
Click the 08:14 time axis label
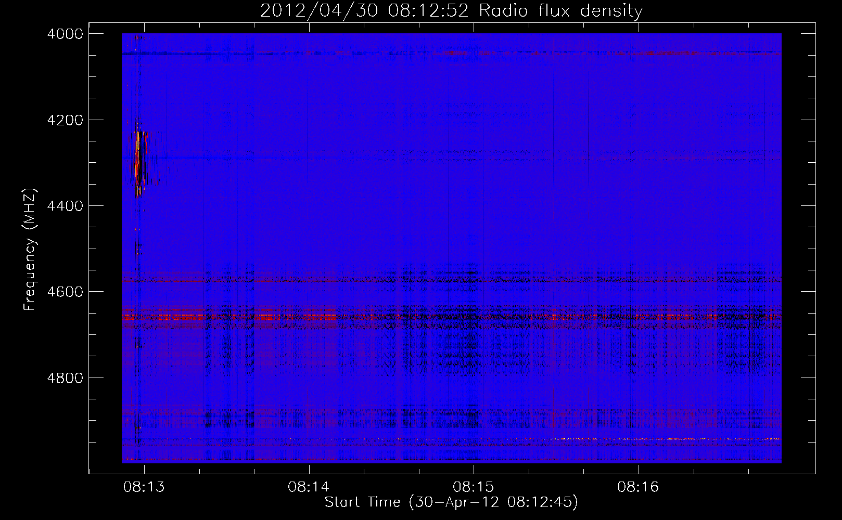(309, 487)
